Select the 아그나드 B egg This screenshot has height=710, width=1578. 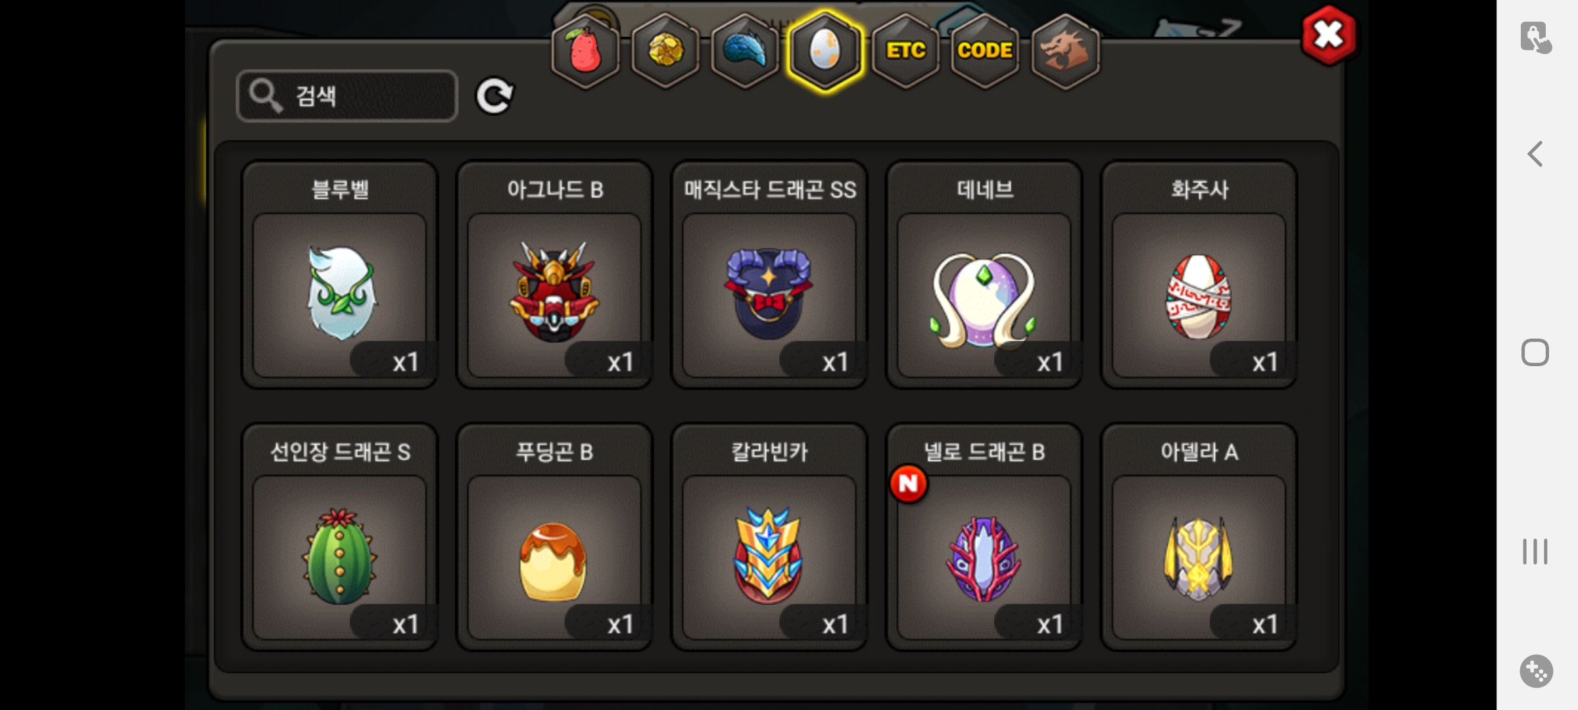point(554,275)
